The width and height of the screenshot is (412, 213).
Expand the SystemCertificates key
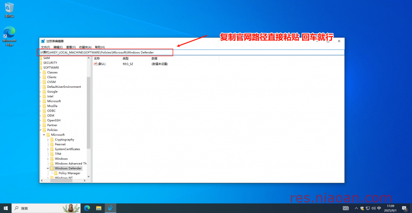point(48,149)
